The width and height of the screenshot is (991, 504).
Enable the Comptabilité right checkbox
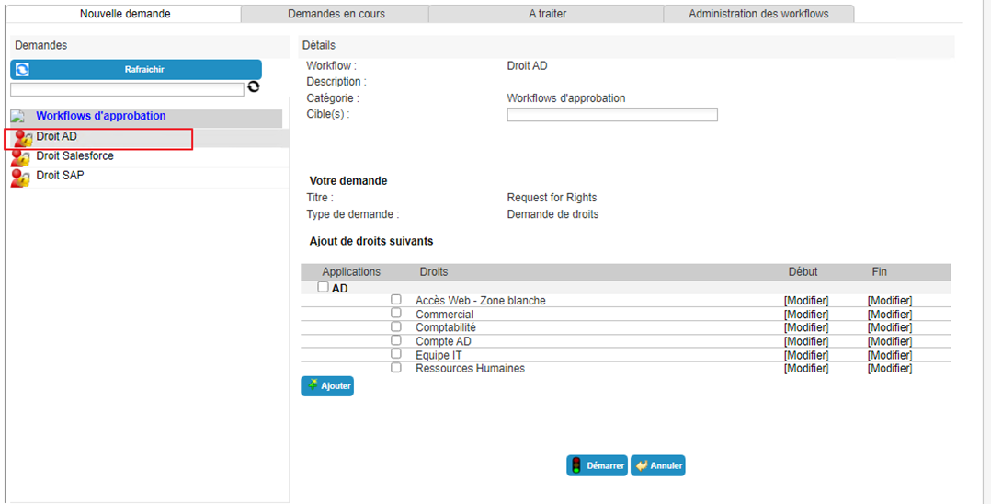pos(395,326)
